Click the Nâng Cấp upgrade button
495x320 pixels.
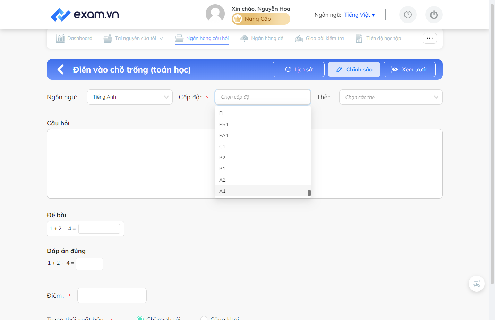(261, 19)
